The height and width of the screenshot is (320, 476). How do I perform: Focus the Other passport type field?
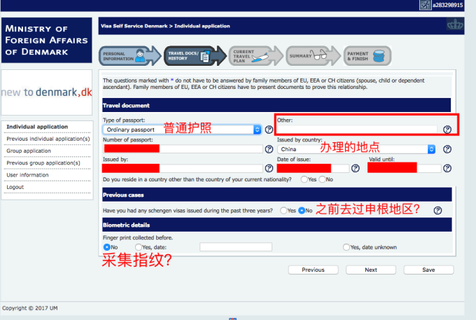(x=357, y=130)
